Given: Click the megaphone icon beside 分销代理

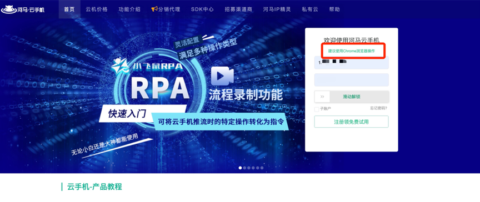Looking at the screenshot, I should [x=154, y=9].
